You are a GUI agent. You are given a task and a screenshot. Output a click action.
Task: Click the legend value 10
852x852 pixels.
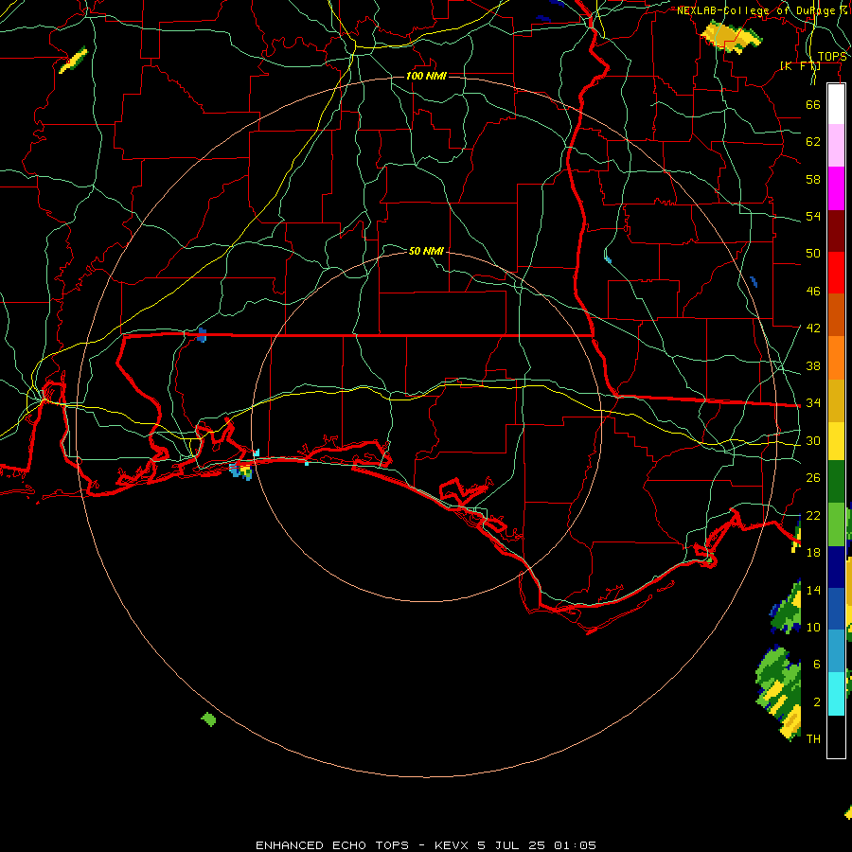813,628
